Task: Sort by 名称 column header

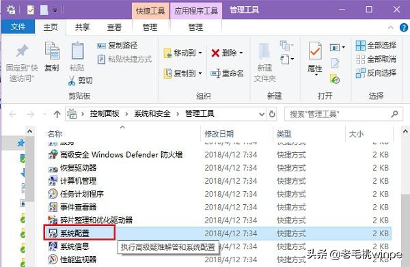Action: click(55, 134)
